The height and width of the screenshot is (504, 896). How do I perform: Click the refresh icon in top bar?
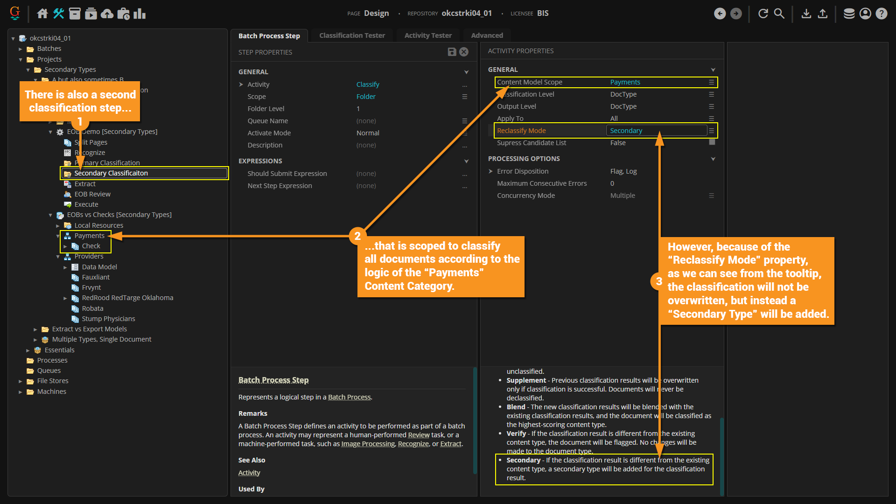point(763,14)
